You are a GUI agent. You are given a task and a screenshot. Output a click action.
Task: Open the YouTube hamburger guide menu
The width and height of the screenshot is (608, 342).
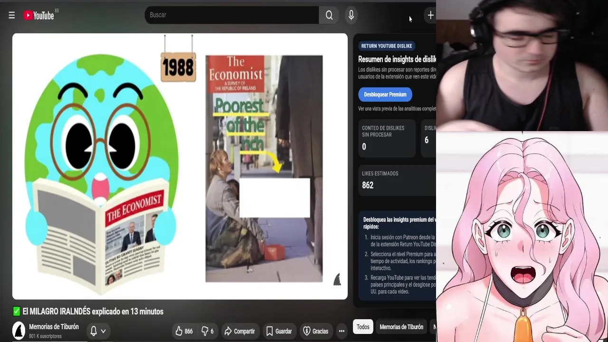click(x=11, y=15)
